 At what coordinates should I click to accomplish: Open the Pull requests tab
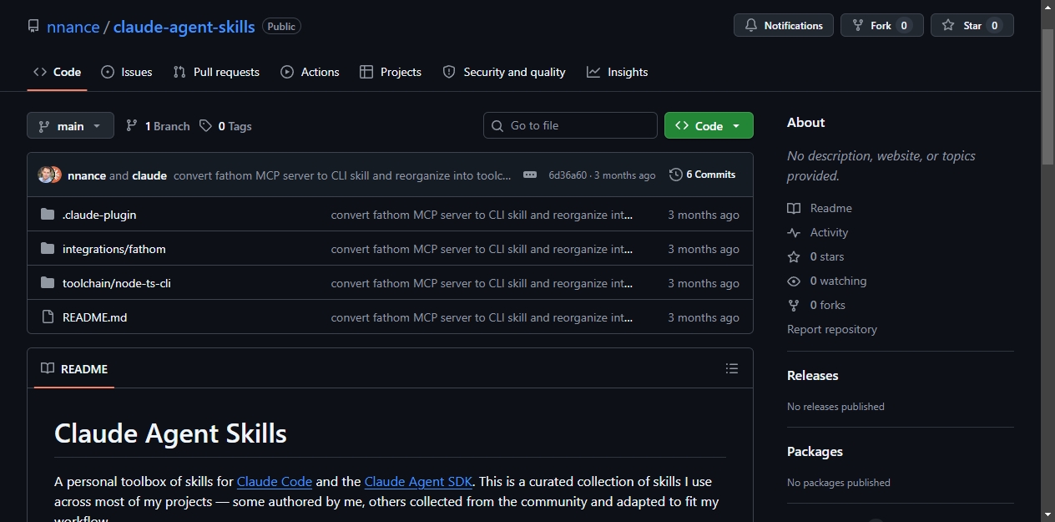coord(216,72)
